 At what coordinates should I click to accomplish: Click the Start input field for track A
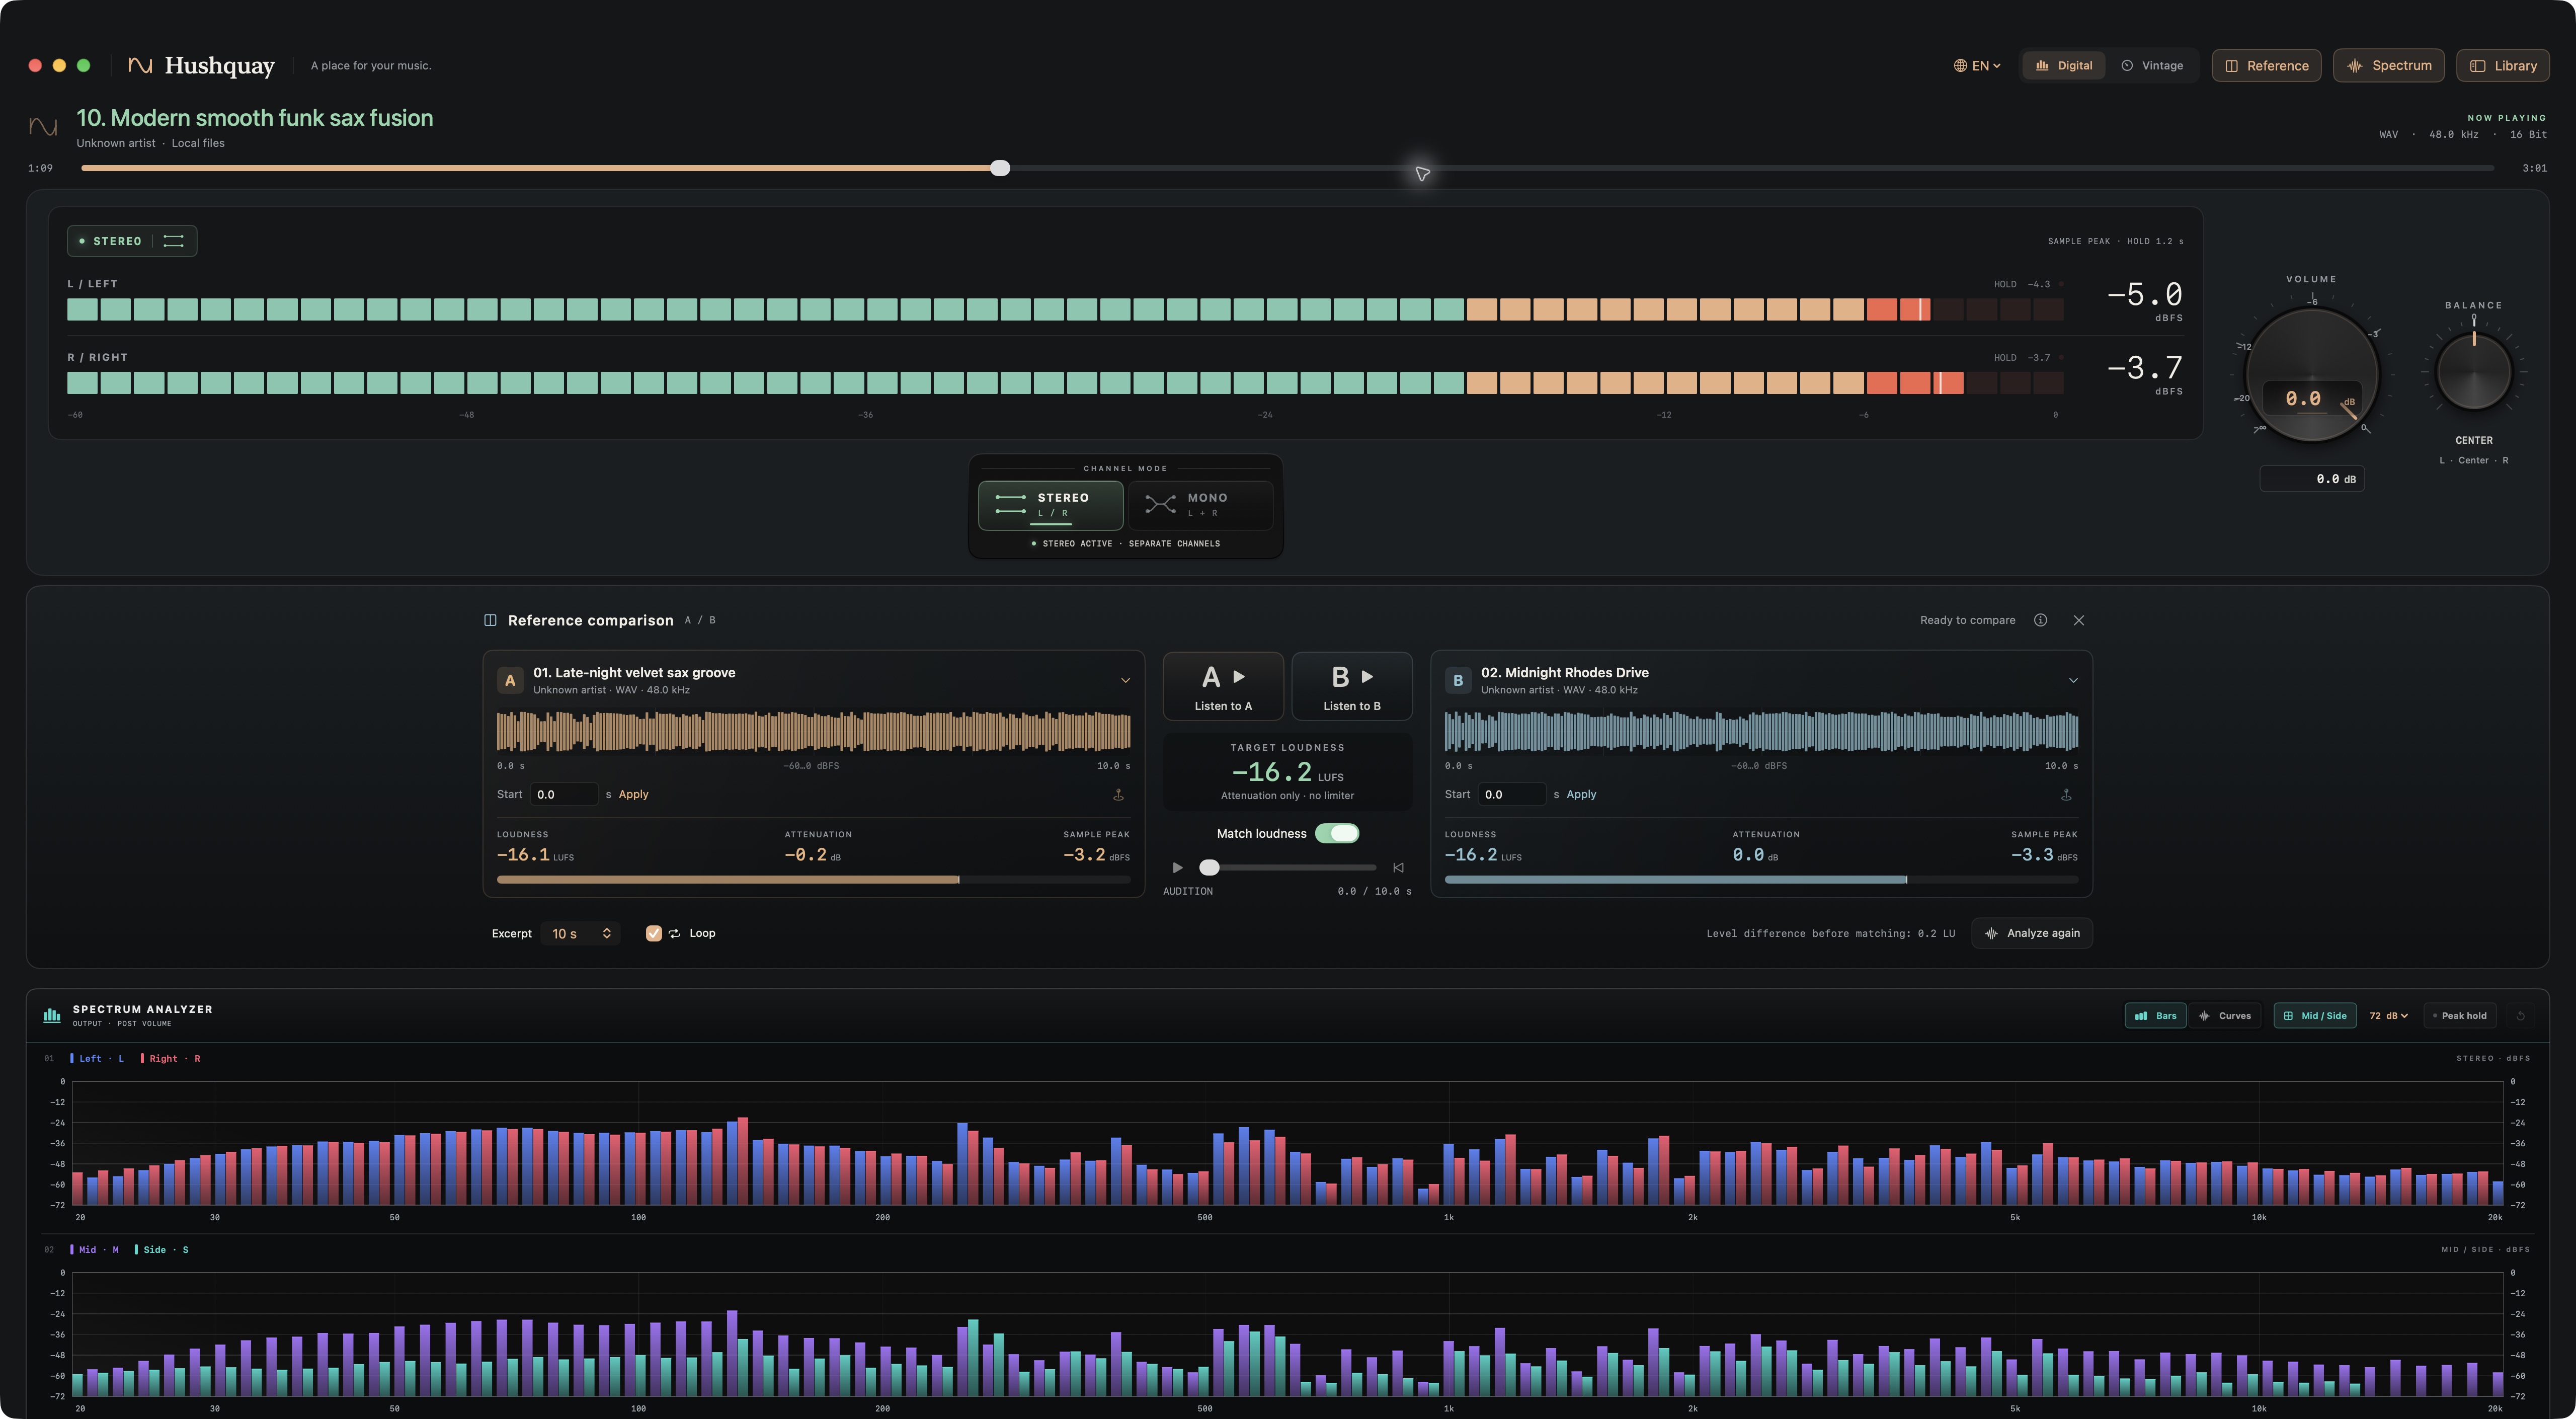click(564, 795)
